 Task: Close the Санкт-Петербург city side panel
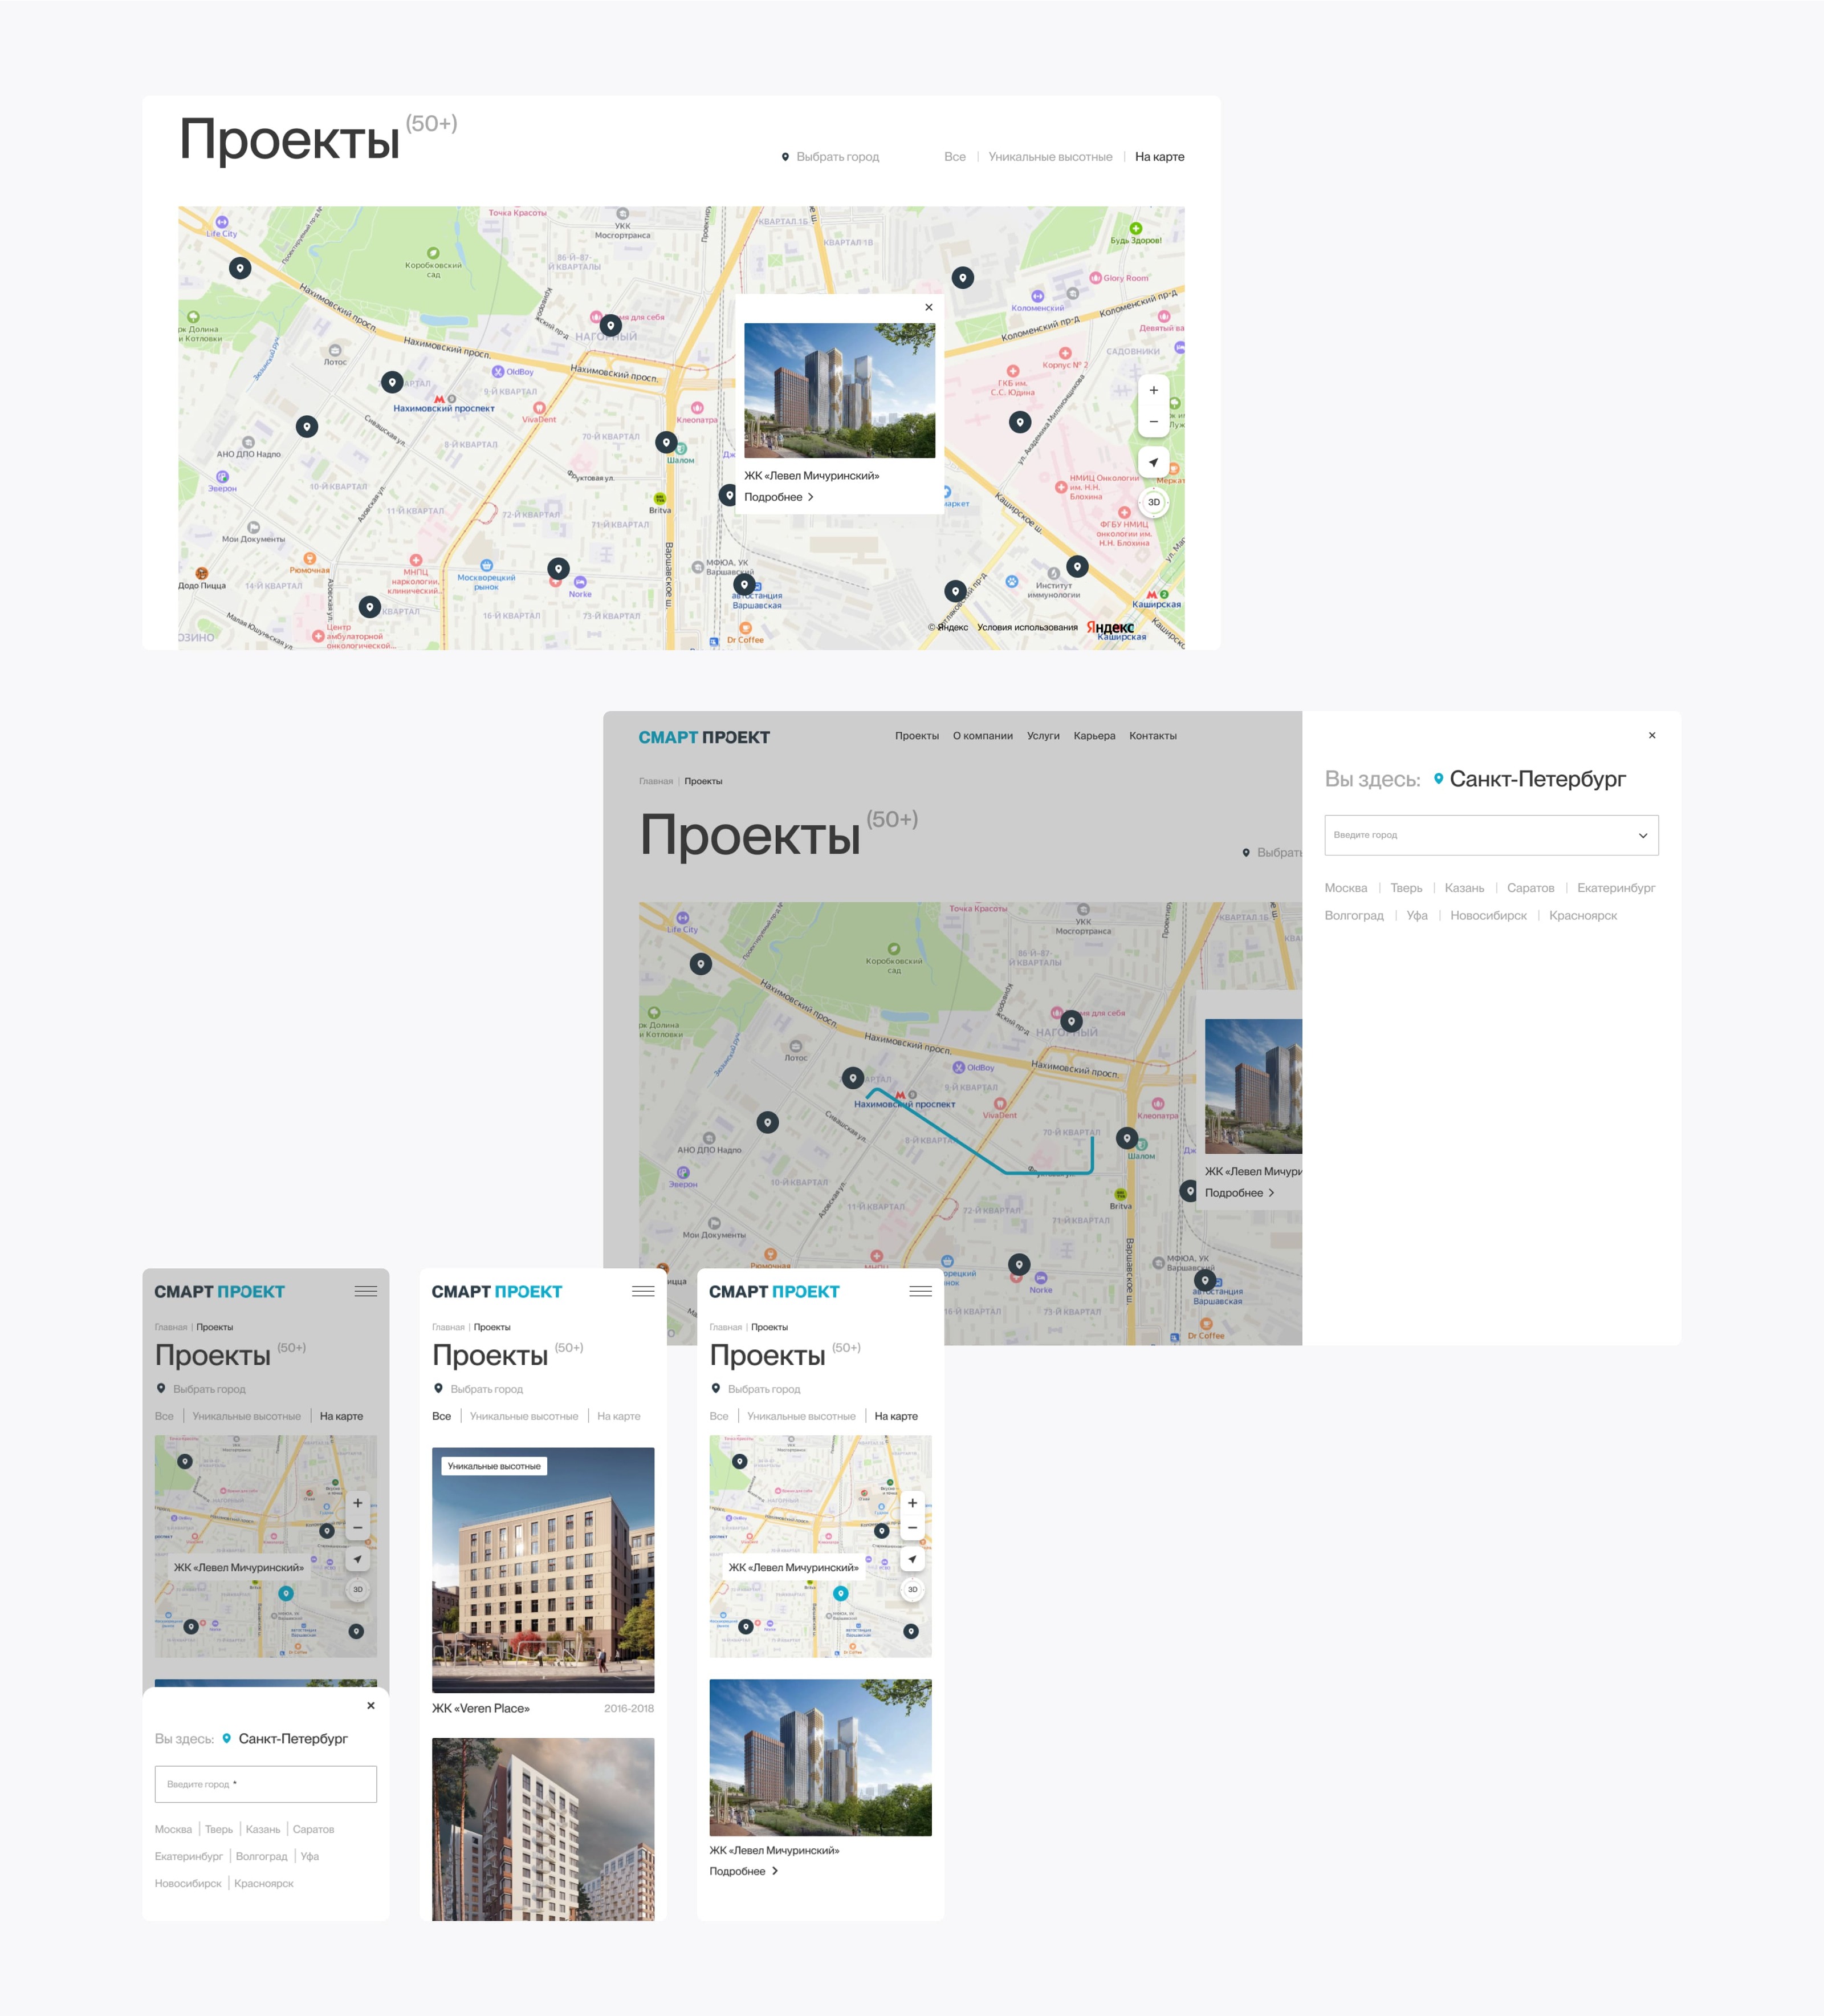tap(1652, 735)
